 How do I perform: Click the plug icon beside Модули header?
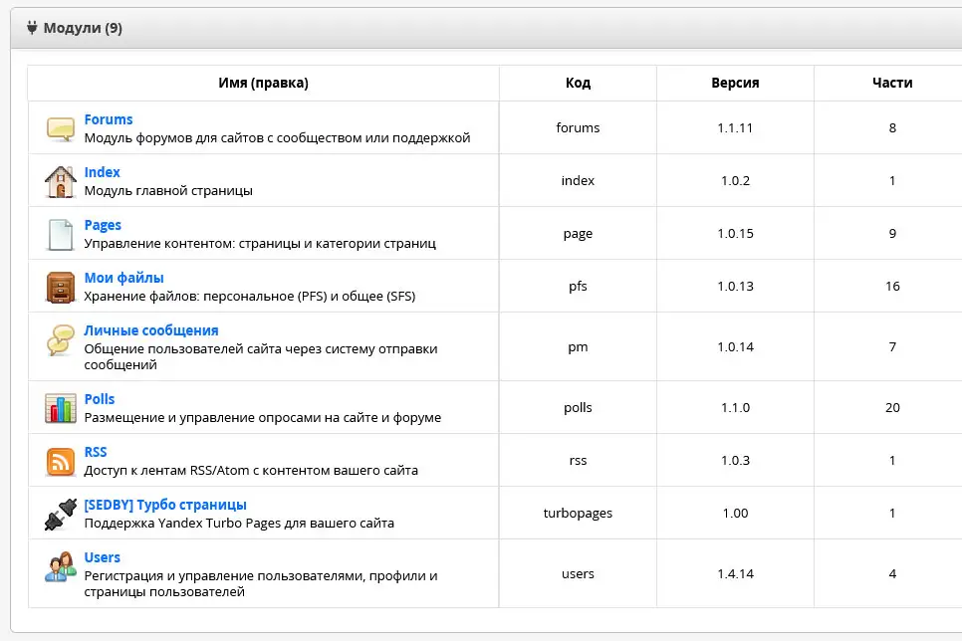32,28
